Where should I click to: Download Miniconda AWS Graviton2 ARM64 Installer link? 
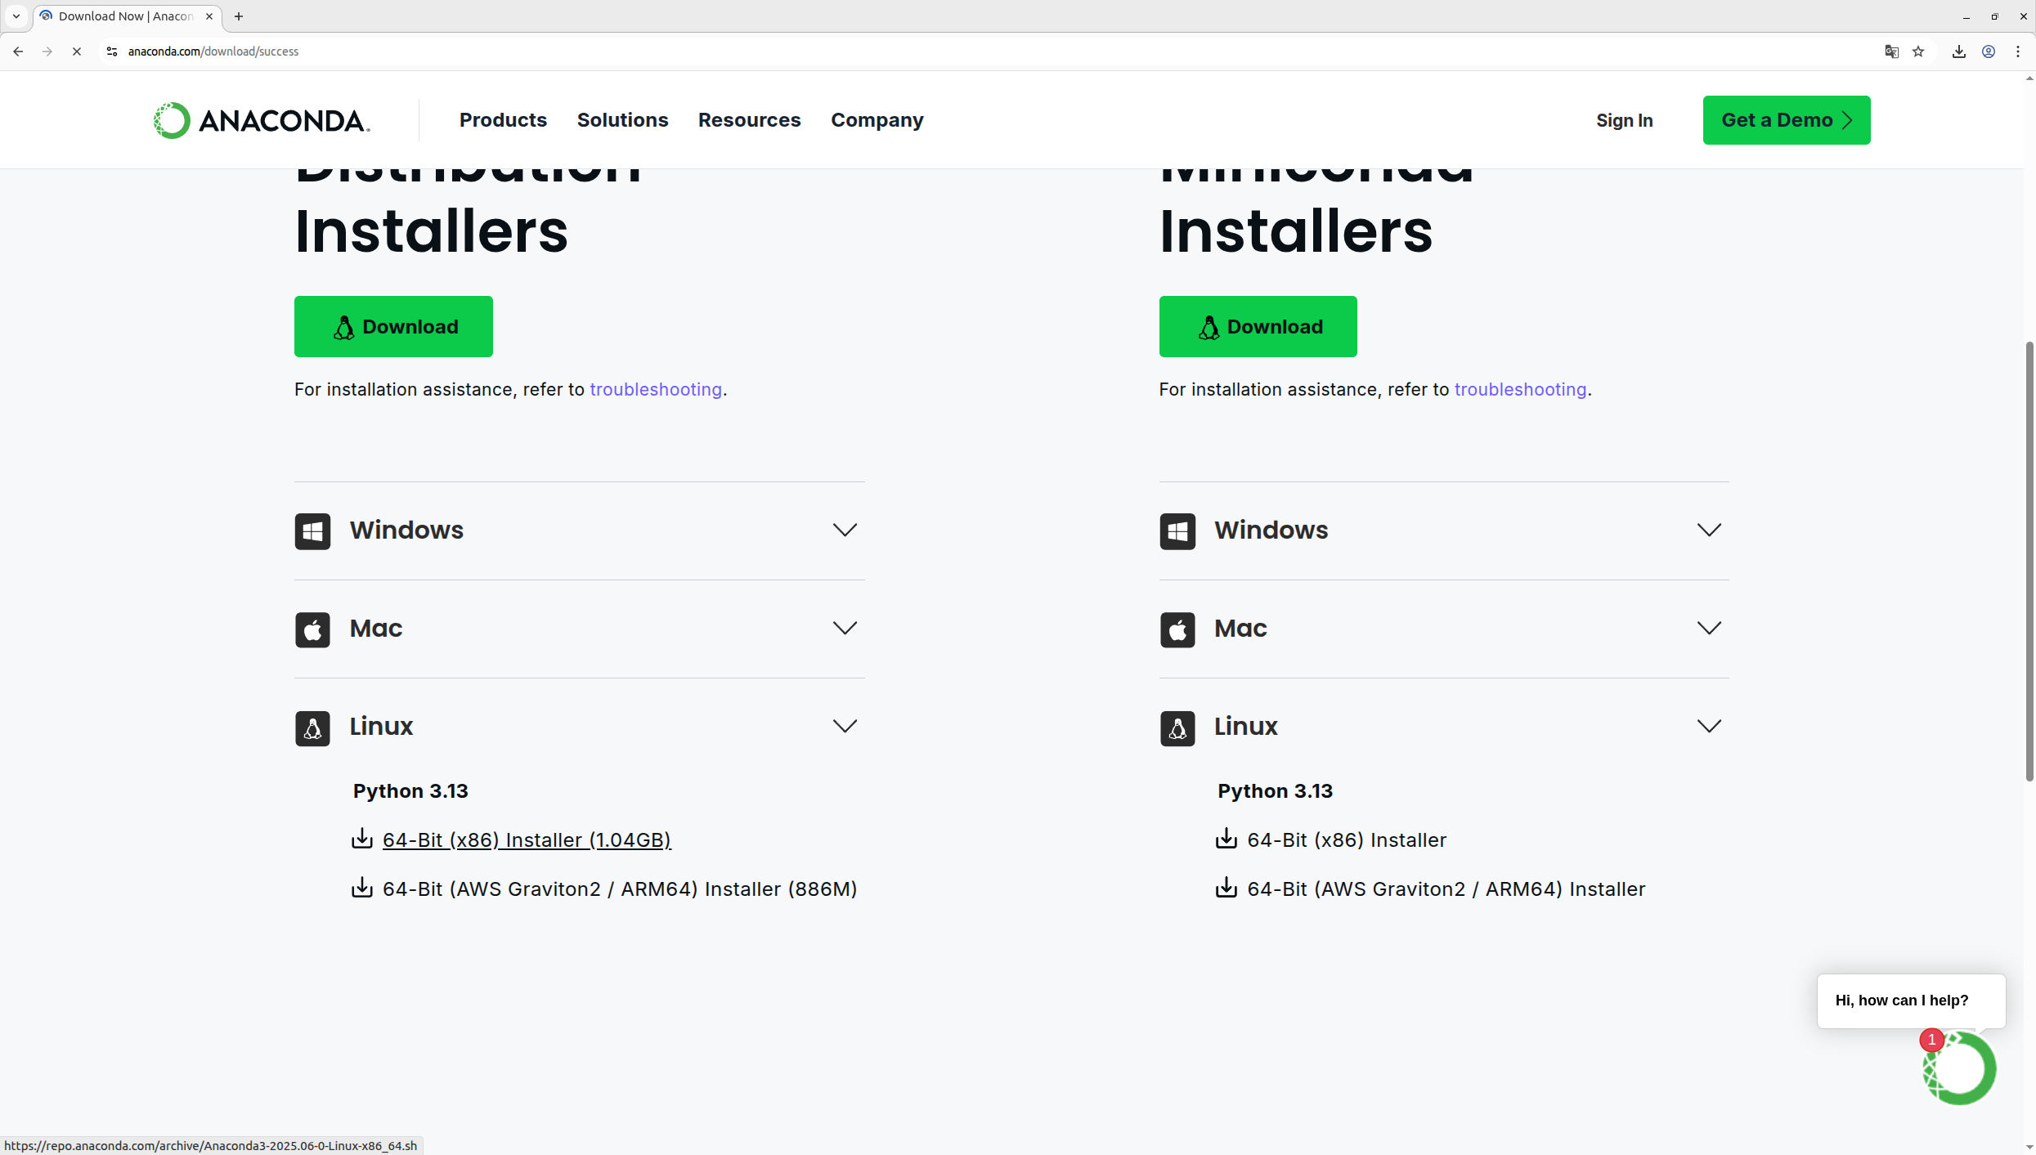point(1446,889)
